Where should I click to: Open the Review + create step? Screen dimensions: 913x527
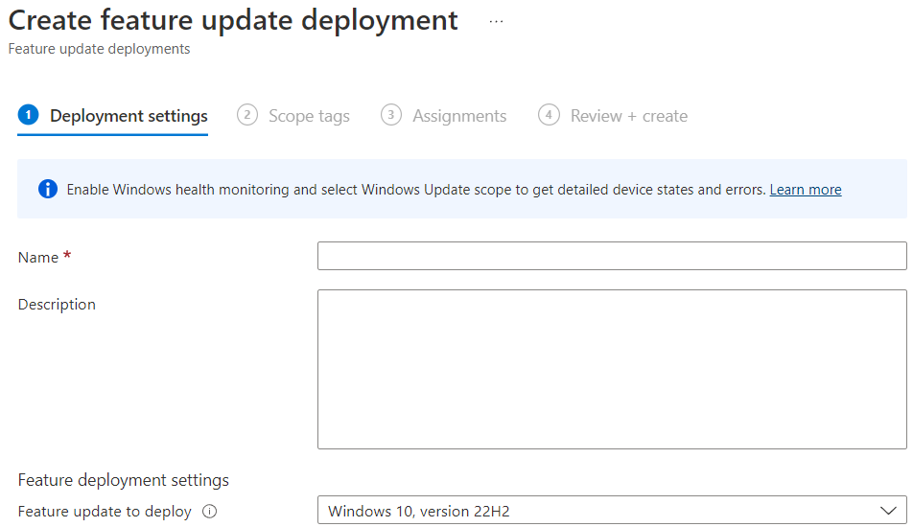click(x=613, y=116)
